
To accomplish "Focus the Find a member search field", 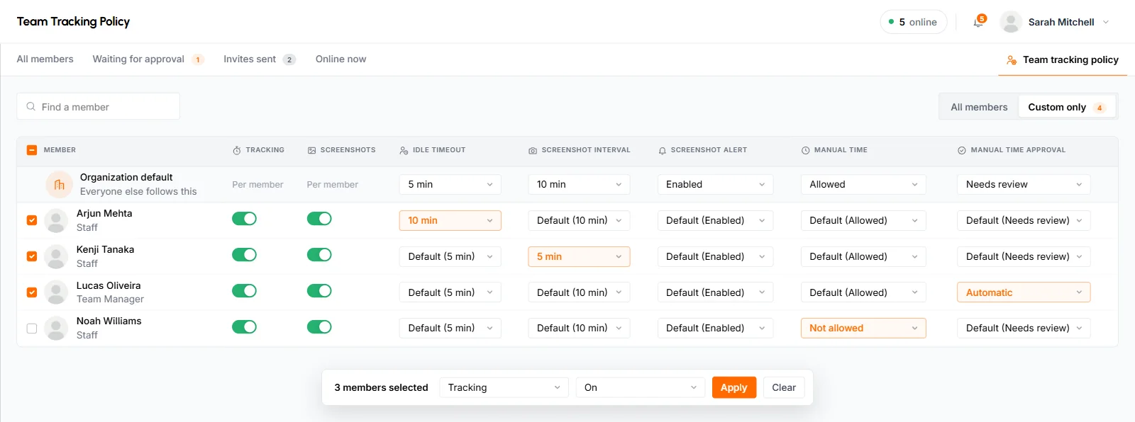I will pyautogui.click(x=98, y=107).
